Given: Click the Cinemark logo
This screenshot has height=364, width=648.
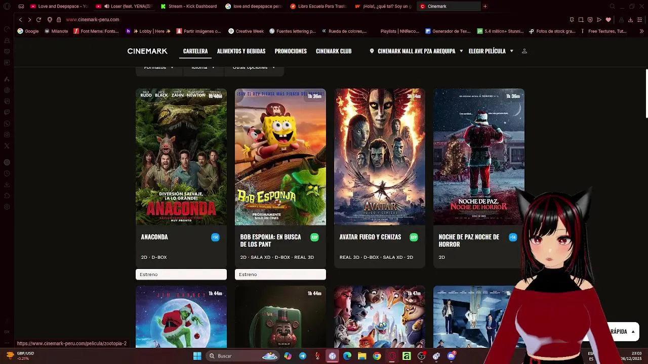Looking at the screenshot, I should (x=147, y=51).
